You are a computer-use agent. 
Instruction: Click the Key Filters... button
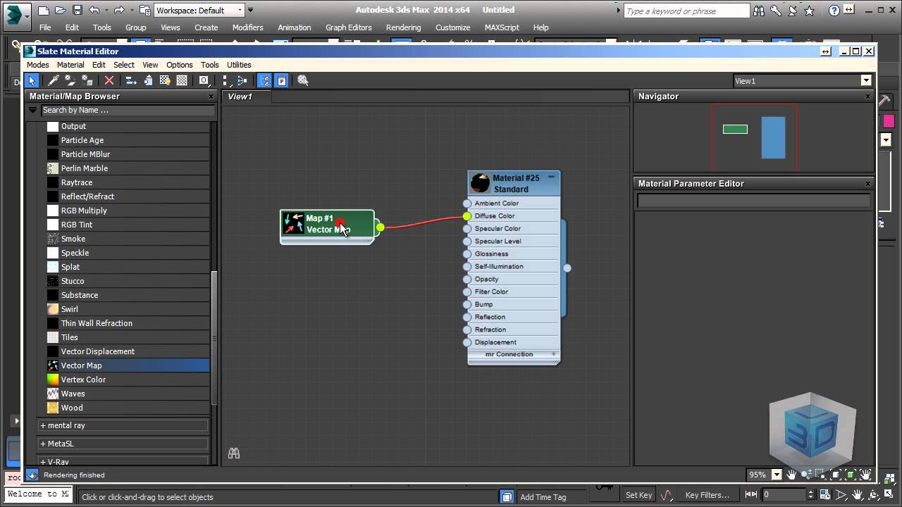[708, 495]
